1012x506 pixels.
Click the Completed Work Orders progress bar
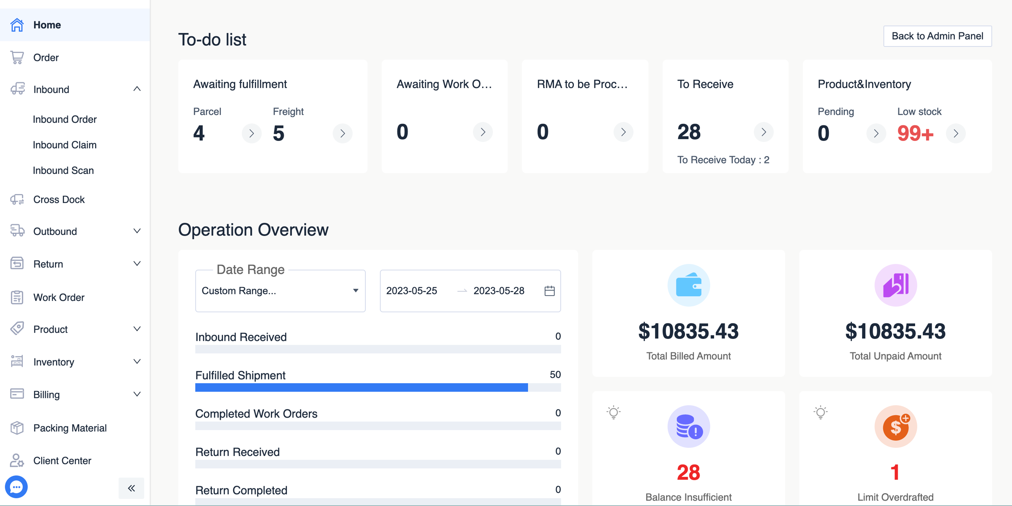tap(378, 426)
